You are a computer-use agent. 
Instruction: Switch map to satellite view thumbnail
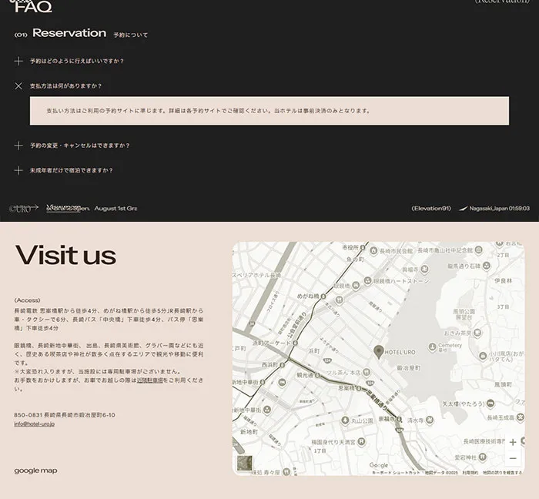244,464
